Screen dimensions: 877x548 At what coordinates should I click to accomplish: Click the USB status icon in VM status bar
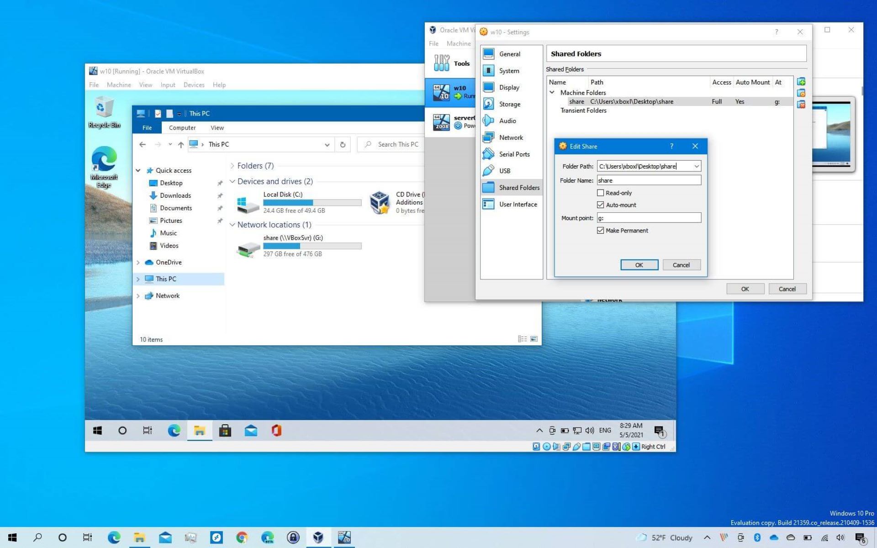(577, 447)
